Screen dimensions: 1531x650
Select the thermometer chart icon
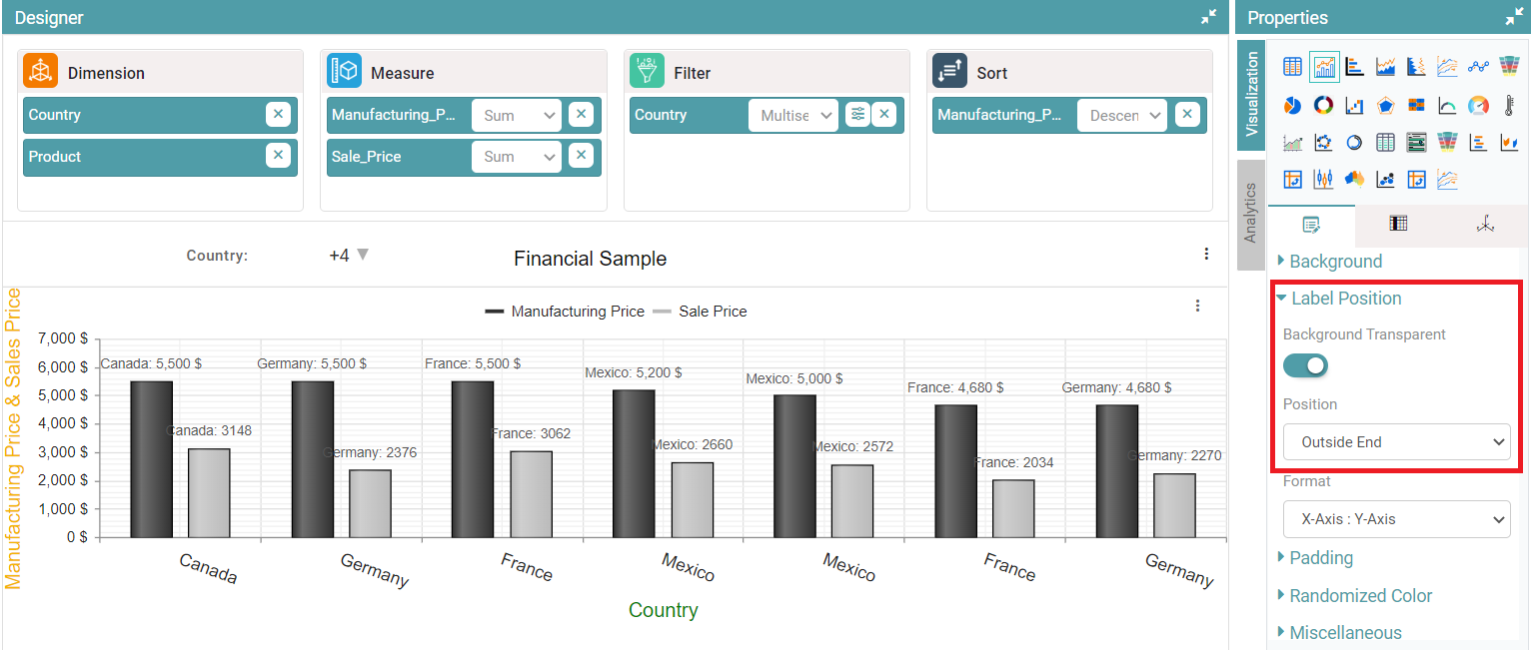tap(1509, 105)
